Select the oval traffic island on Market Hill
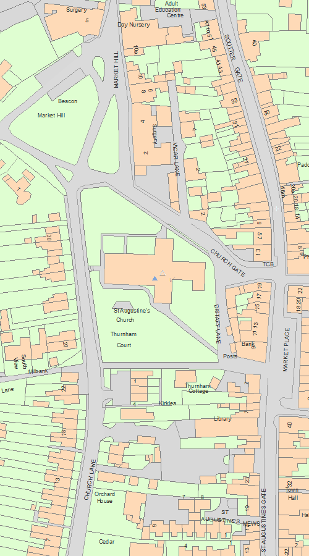Screen dimensions: 309x556 (99, 68)
